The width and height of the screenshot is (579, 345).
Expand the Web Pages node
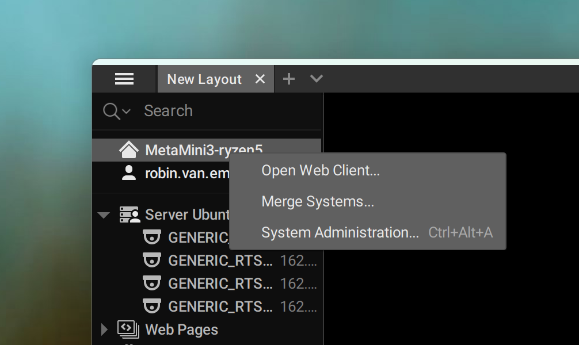[104, 329]
